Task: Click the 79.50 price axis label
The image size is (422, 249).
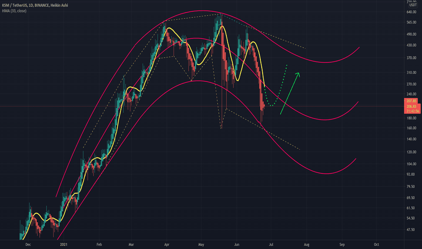Action: click(411, 187)
